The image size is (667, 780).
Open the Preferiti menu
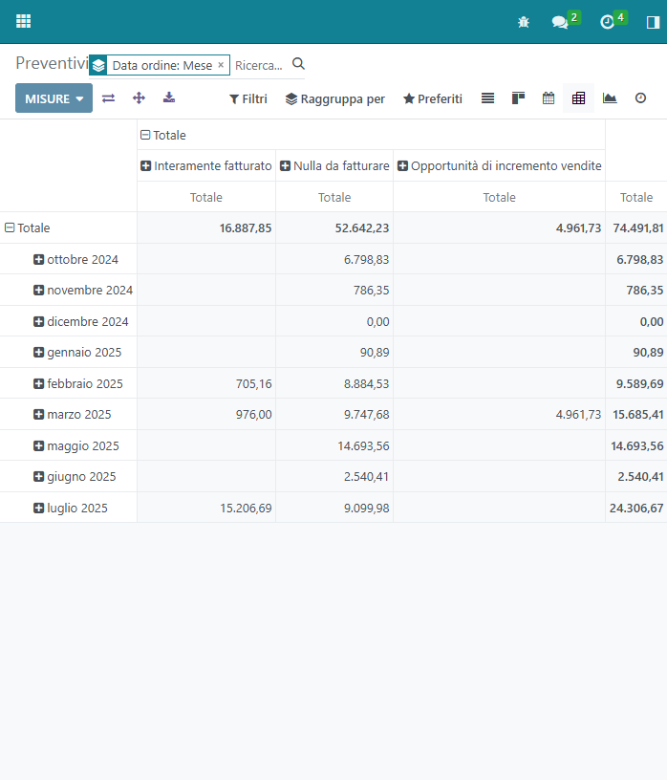[x=432, y=98]
